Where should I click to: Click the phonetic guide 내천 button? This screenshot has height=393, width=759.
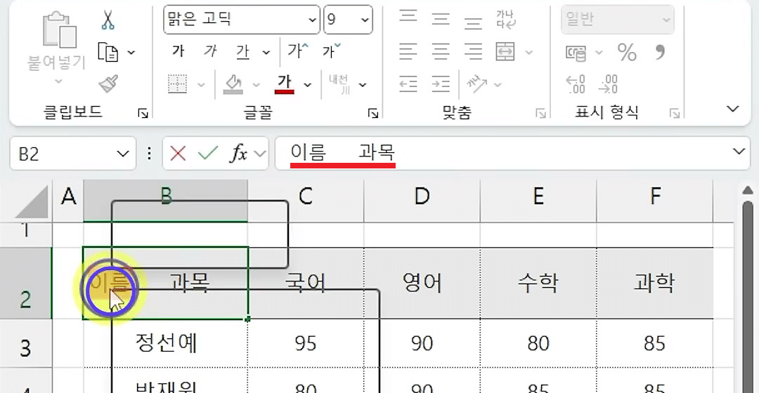point(339,84)
